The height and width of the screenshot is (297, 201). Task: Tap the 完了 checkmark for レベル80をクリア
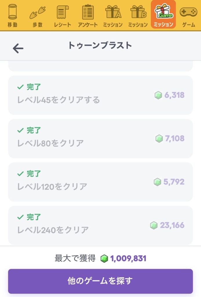click(x=20, y=130)
